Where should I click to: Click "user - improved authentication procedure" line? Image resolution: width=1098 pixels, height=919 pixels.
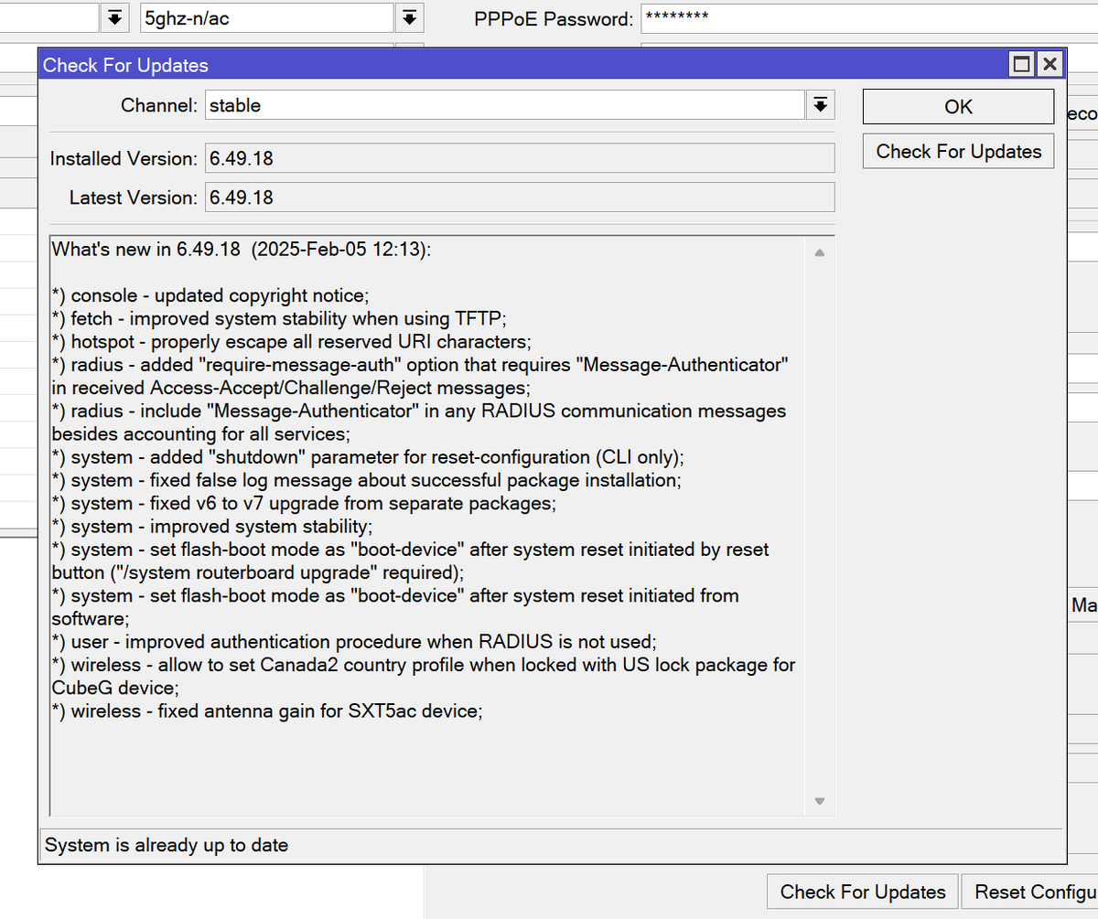click(354, 641)
